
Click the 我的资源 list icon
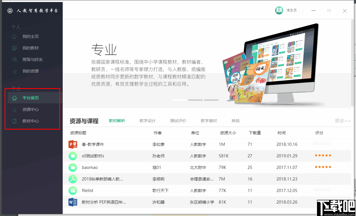14,71
